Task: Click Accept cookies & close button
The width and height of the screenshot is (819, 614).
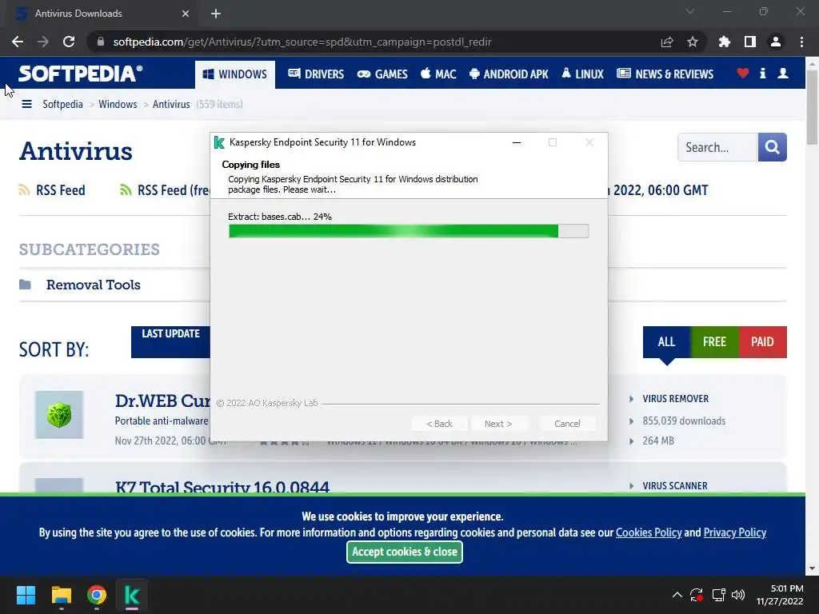Action: click(x=404, y=552)
